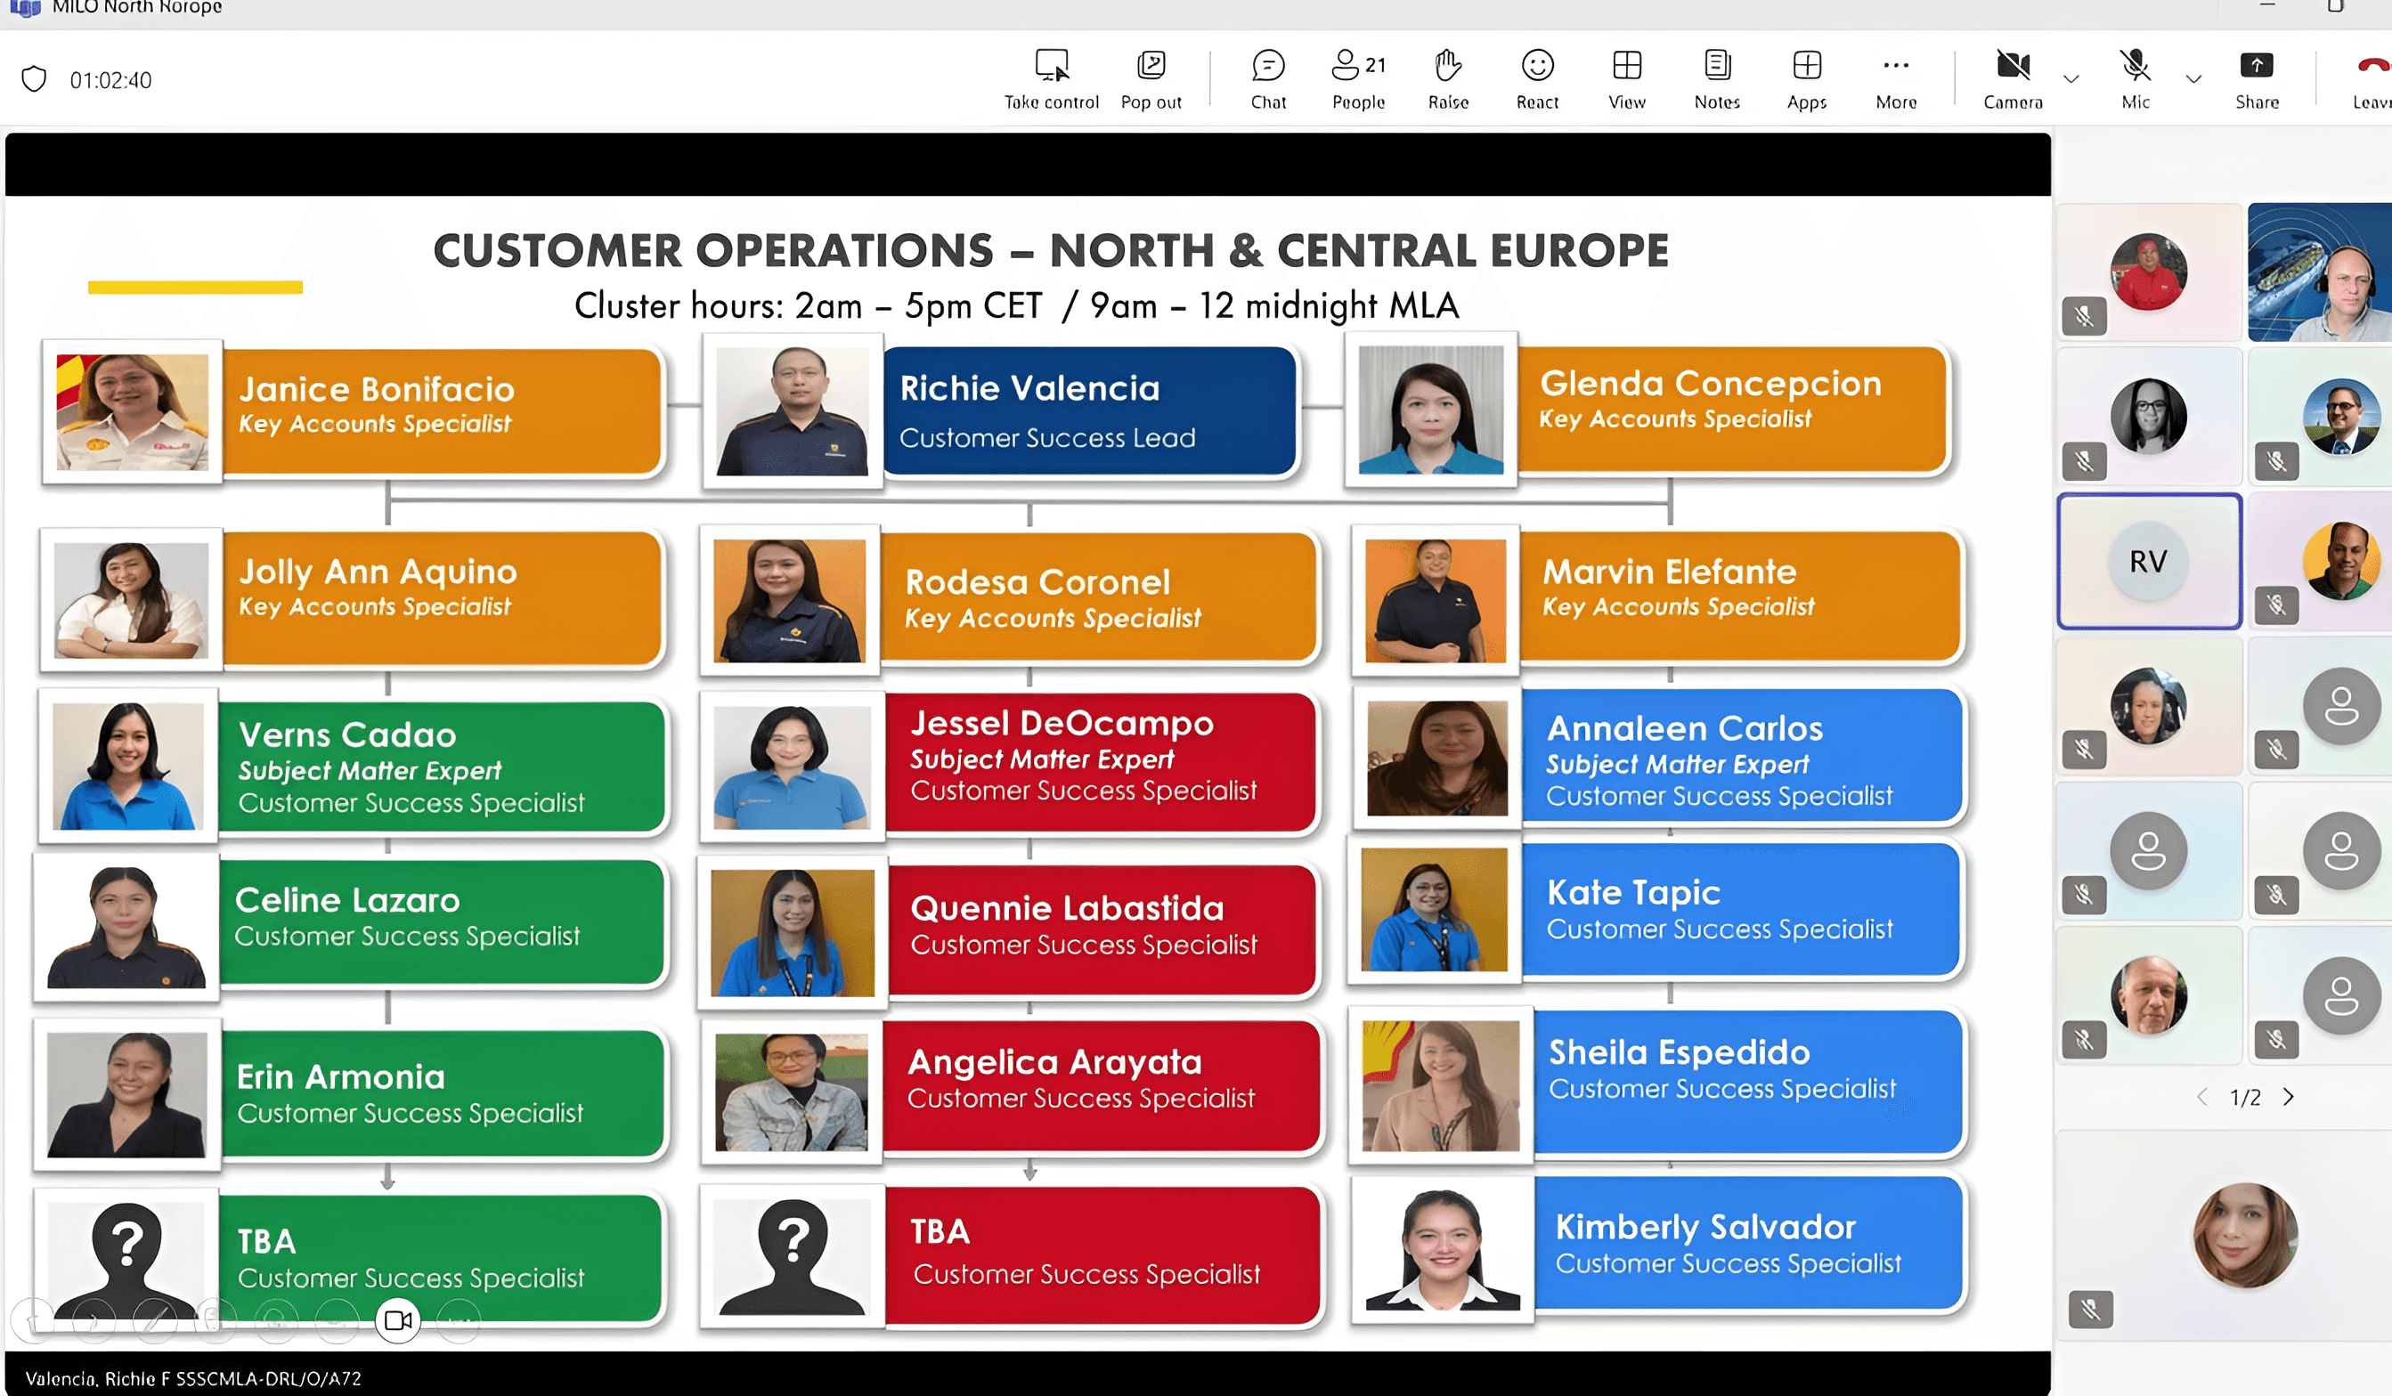
Task: Open the More actions menu
Action: pyautogui.click(x=1896, y=80)
